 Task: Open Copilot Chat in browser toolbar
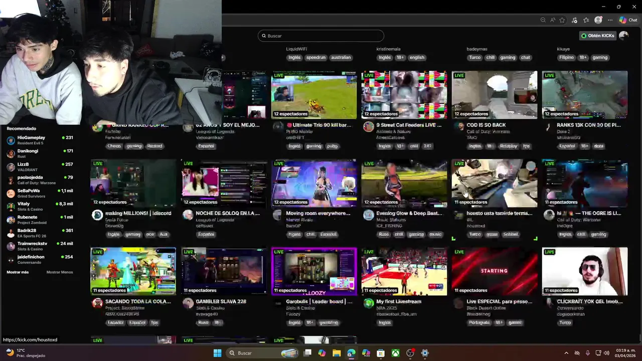tap(628, 20)
